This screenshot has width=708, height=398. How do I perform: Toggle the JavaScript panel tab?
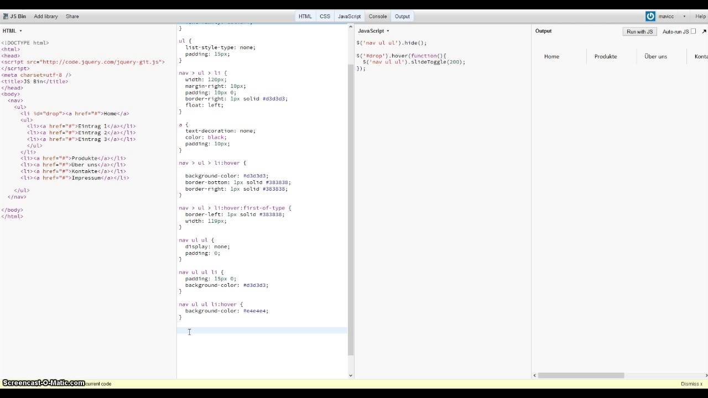click(x=350, y=17)
